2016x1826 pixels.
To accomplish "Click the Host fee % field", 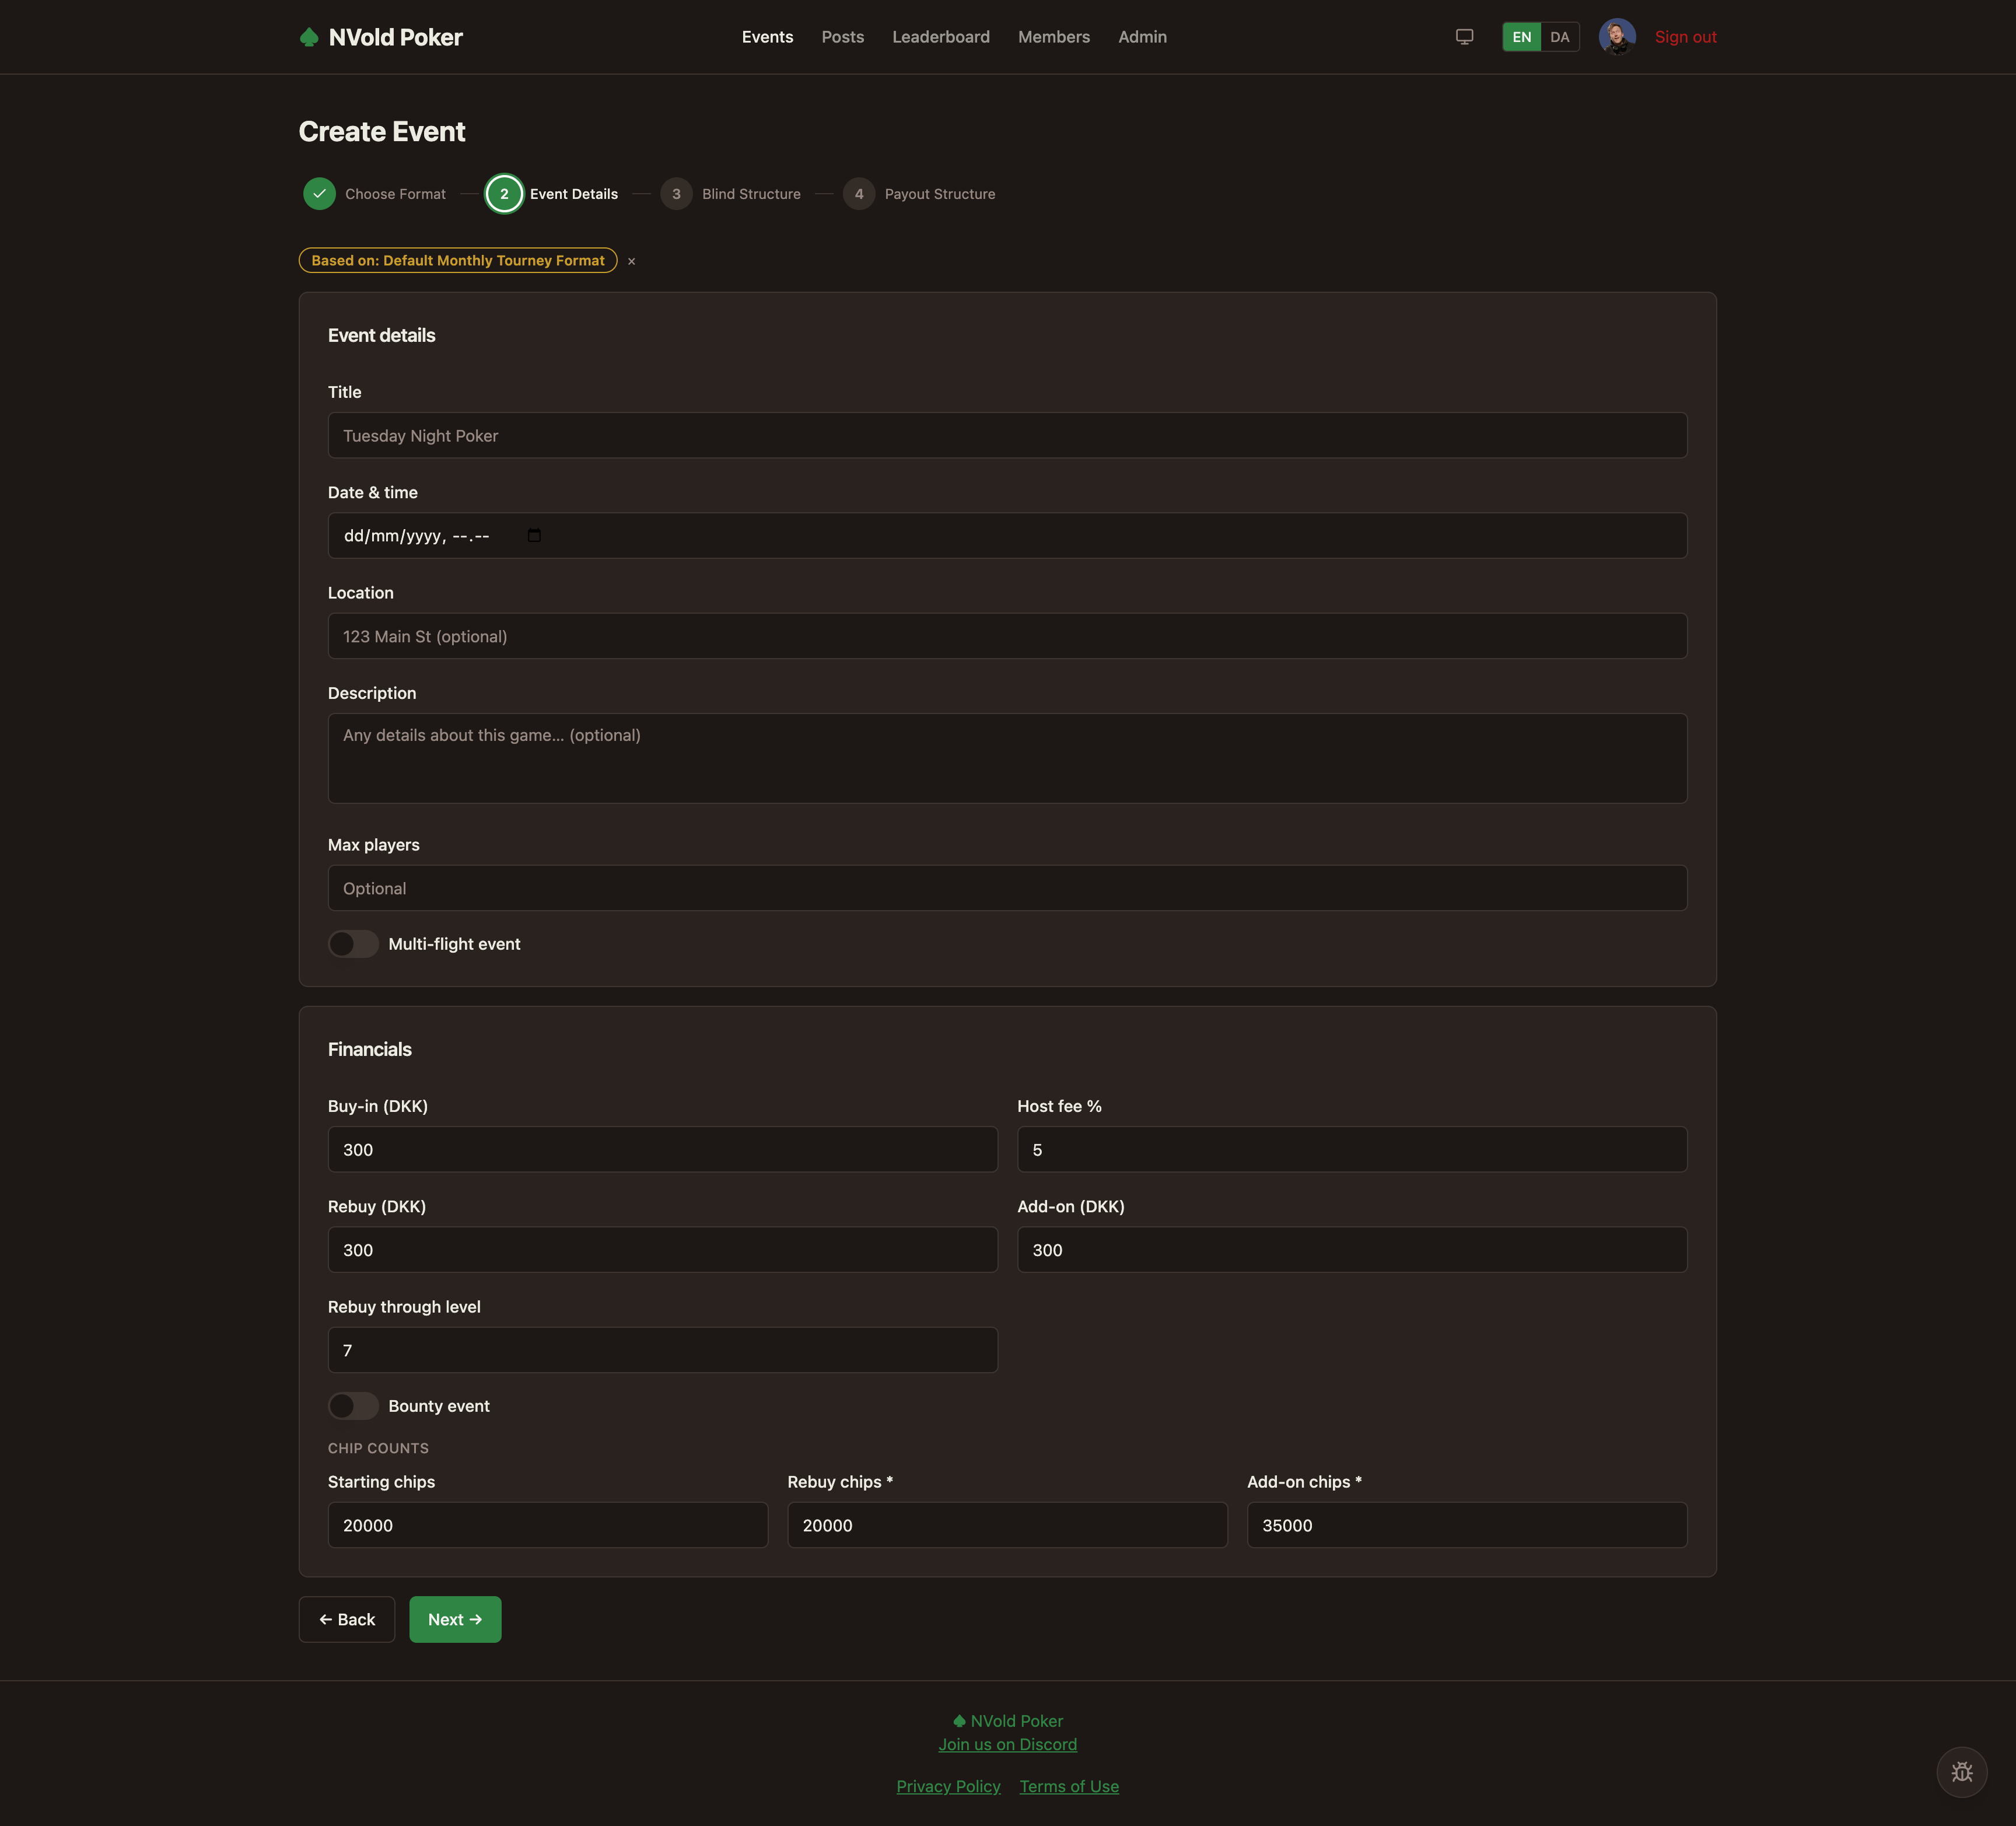I will point(1352,1149).
